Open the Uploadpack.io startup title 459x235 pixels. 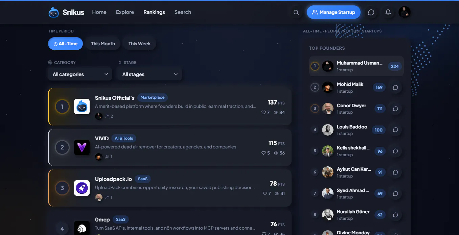pyautogui.click(x=113, y=179)
